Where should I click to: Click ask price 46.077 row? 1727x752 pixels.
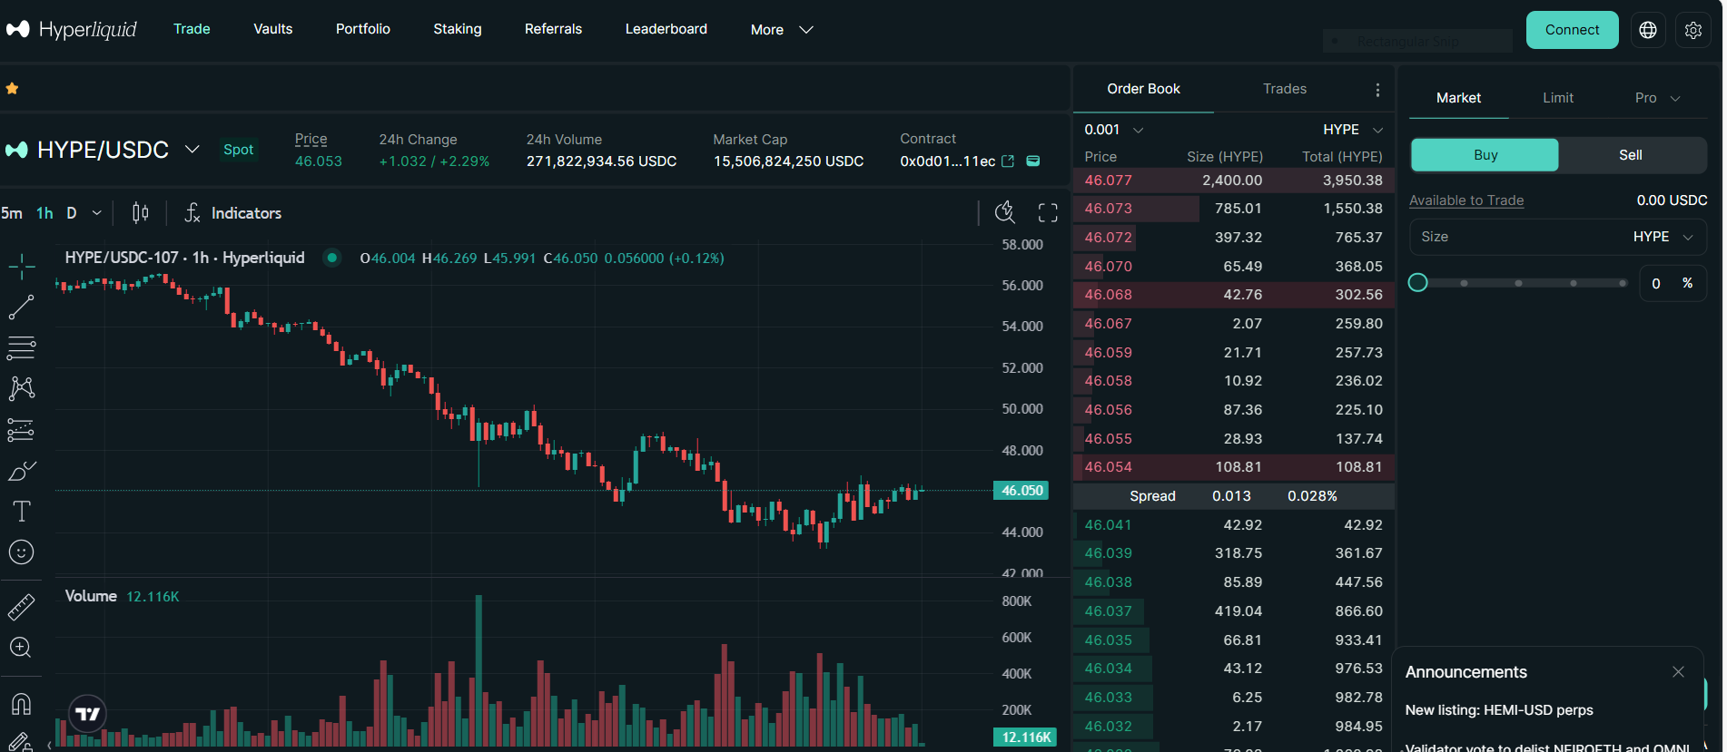click(x=1233, y=181)
